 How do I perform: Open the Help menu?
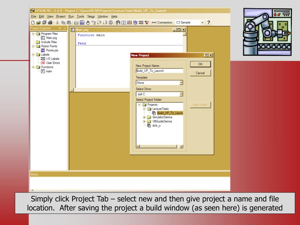[x=114, y=17]
